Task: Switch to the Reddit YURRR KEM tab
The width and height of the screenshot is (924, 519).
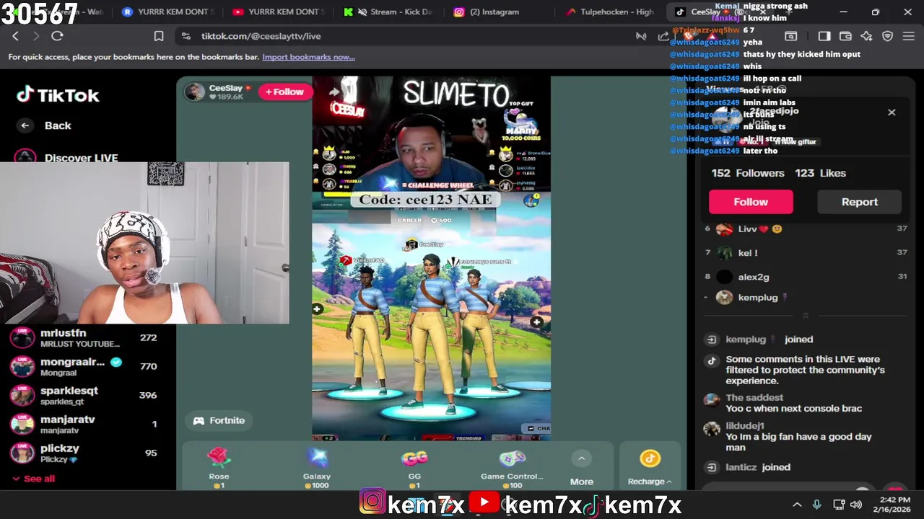Action: point(170,12)
